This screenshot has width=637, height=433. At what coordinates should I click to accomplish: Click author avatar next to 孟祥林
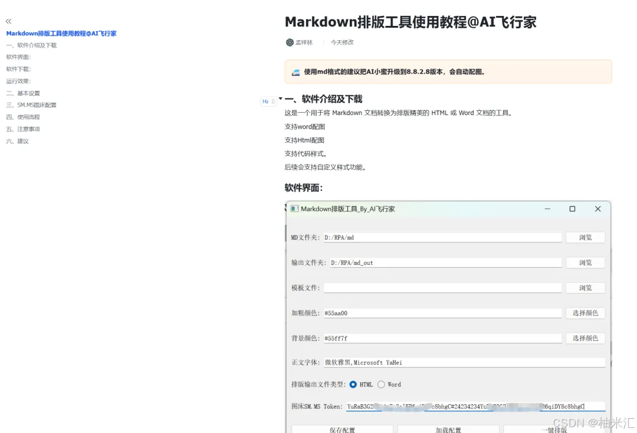pos(290,42)
